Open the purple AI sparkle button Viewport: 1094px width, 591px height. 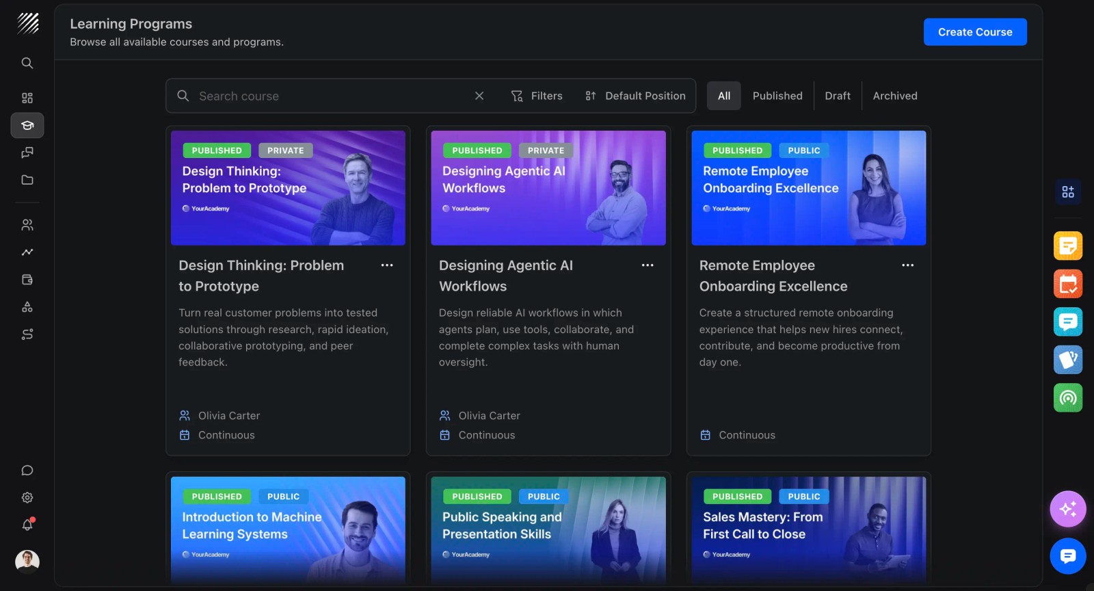[1068, 509]
